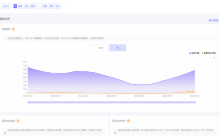Image resolution: width=219 pixels, height=136 pixels.
Task: Click the small download icon below the chart legend
Action: (214, 57)
